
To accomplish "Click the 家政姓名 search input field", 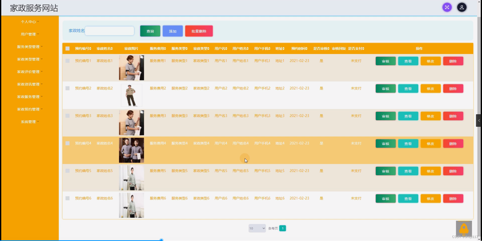I will click(109, 31).
